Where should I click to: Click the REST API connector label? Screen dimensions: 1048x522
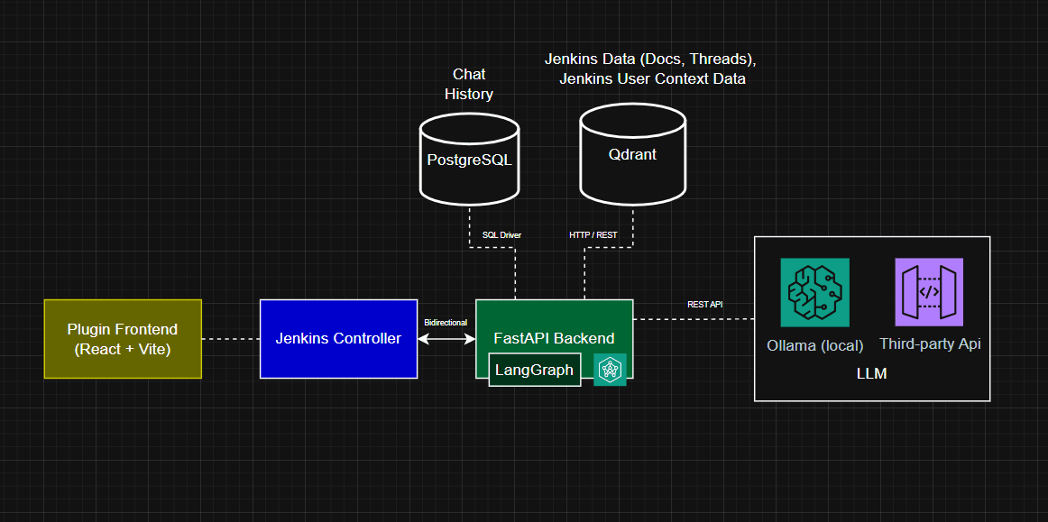pos(705,304)
